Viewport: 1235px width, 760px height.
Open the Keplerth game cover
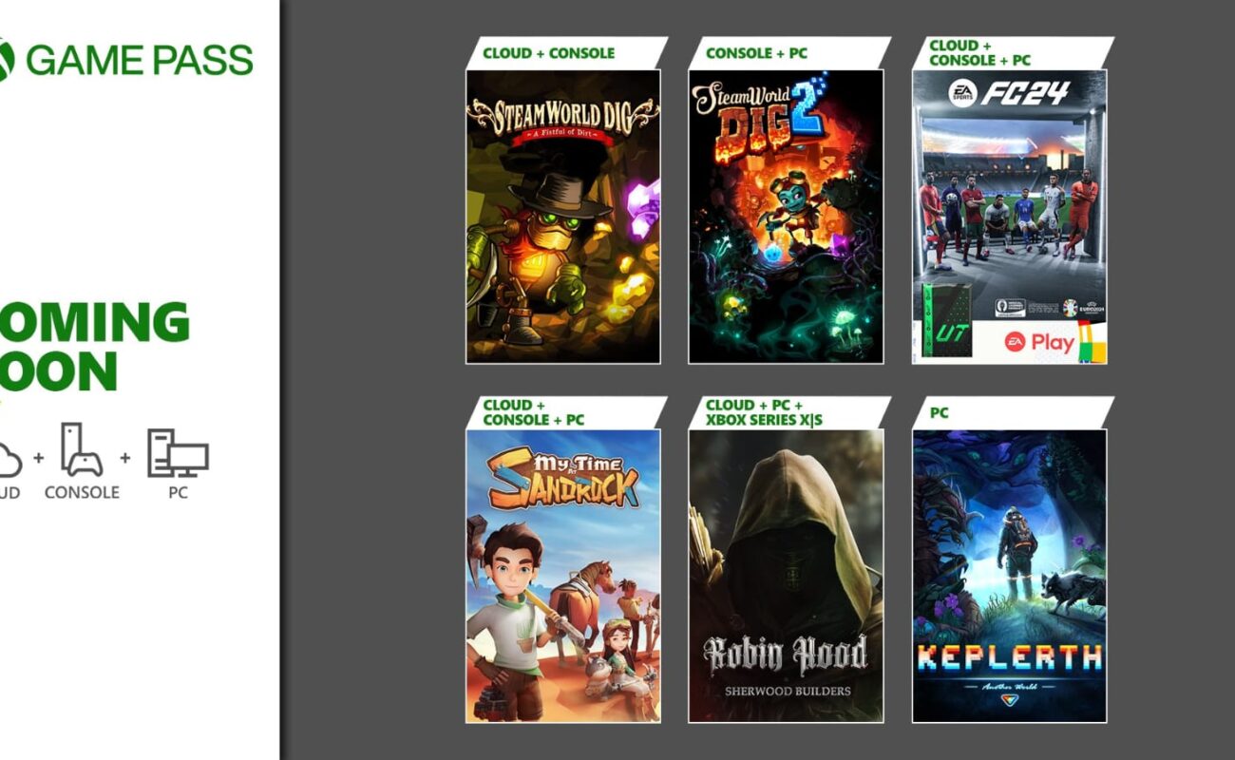click(1010, 576)
